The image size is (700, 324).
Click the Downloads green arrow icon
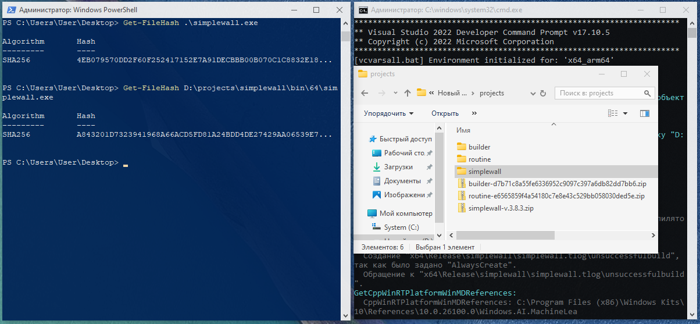pyautogui.click(x=377, y=167)
